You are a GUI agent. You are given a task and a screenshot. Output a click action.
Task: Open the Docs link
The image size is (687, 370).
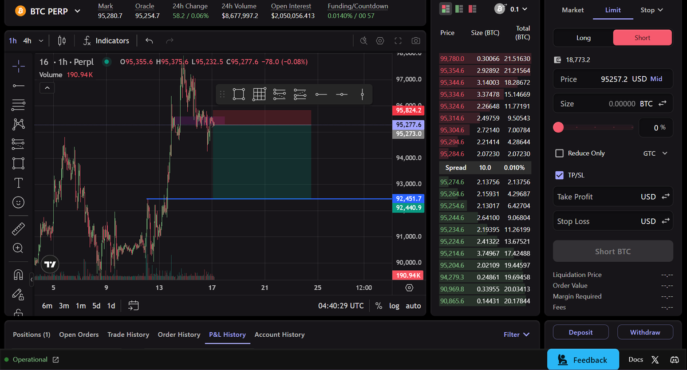click(x=635, y=360)
